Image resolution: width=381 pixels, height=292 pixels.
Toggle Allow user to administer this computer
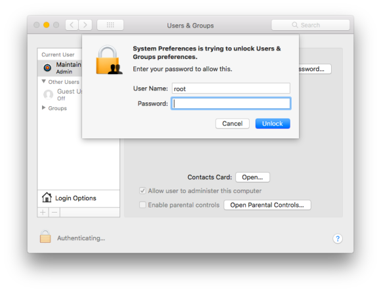click(143, 191)
